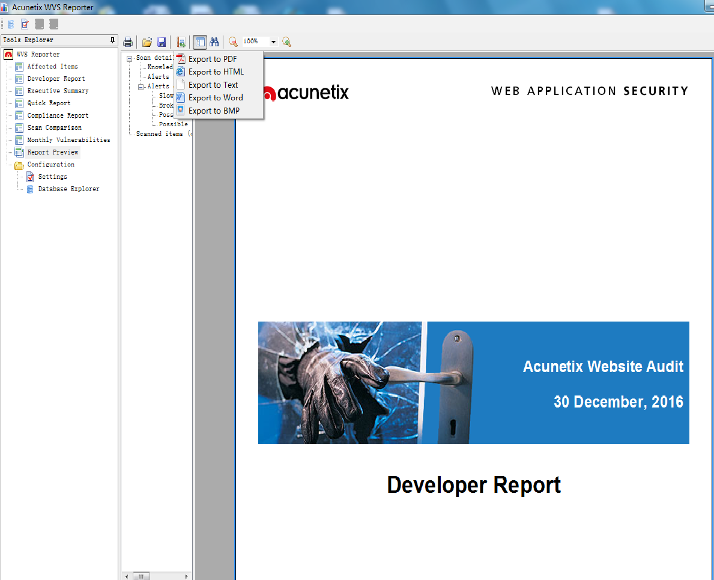This screenshot has height=580, width=714.
Task: Click the Developer Report heading text
Action: (474, 484)
